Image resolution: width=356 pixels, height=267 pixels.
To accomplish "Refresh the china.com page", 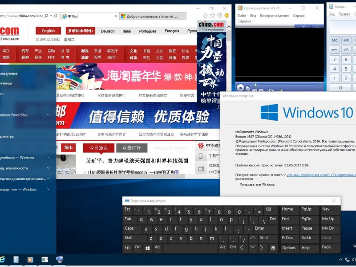I will pos(56,16).
